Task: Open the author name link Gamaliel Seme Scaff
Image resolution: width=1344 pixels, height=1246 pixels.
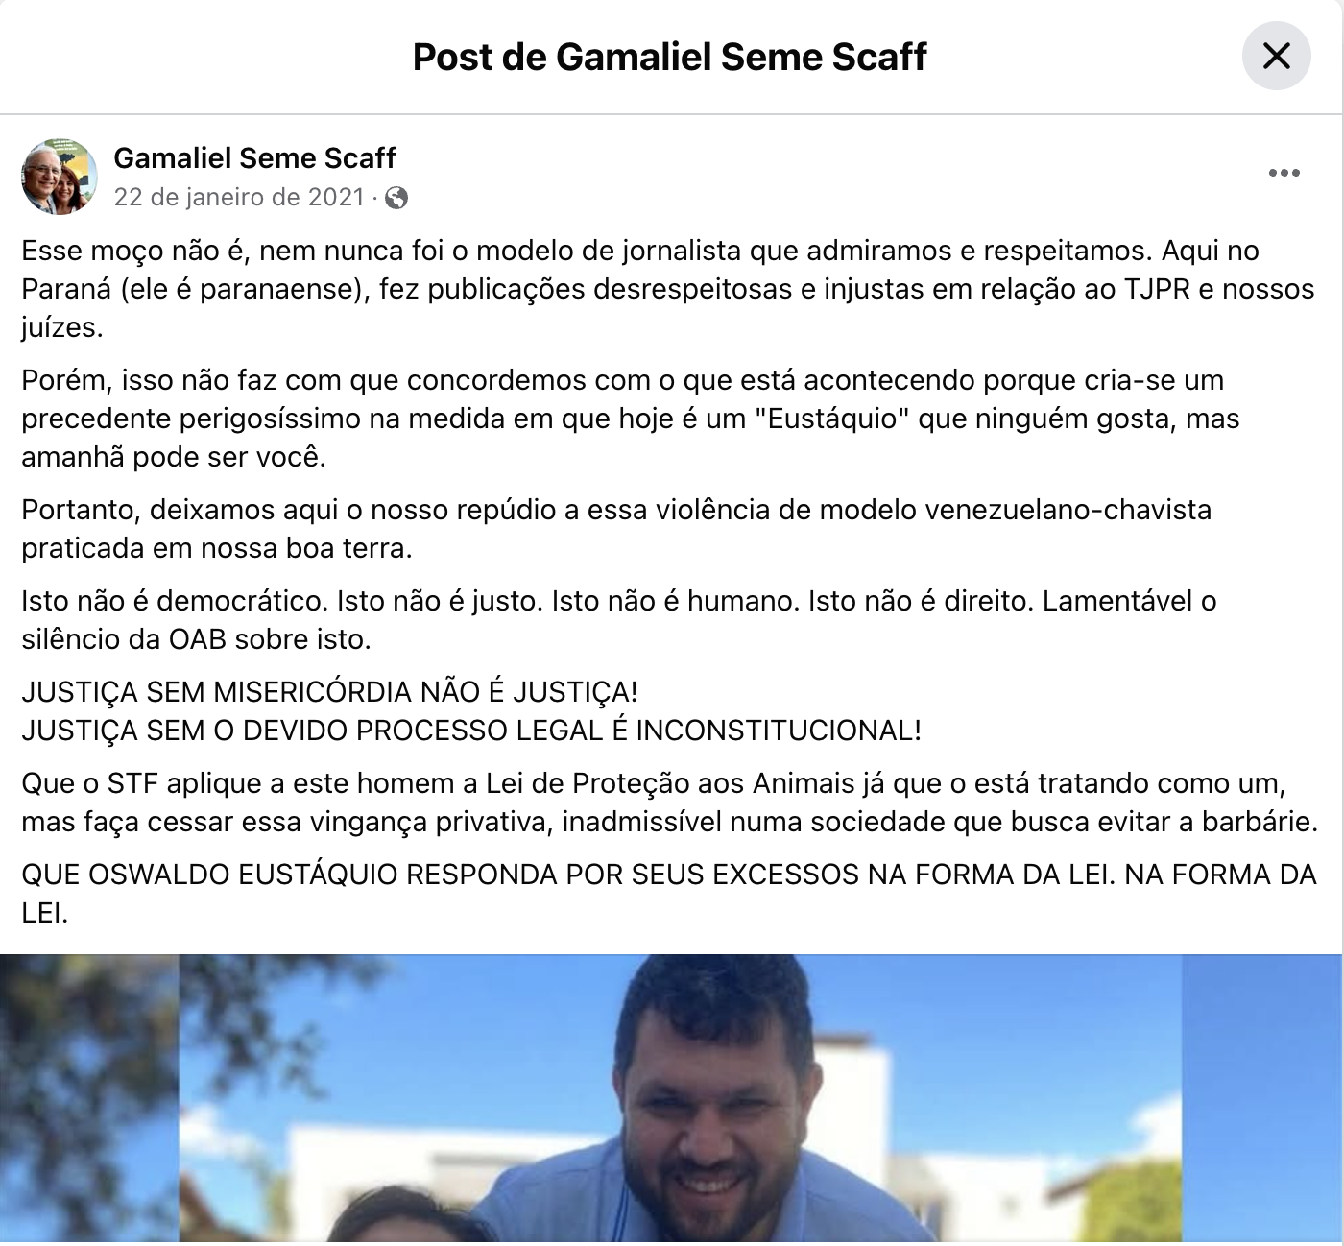Action: click(x=254, y=157)
